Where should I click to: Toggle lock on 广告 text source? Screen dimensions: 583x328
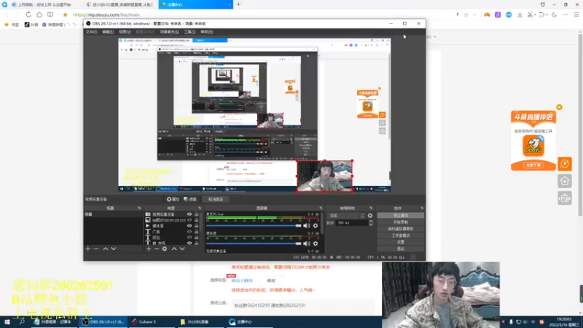click(x=196, y=232)
